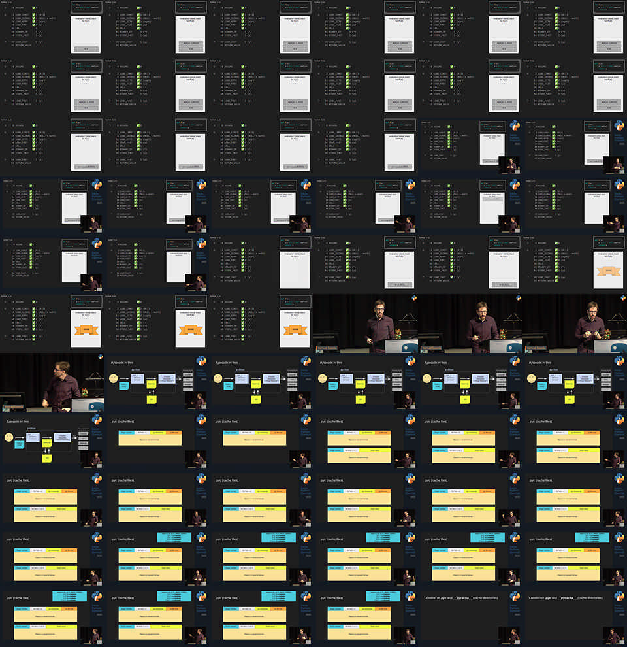Select the first orange DONE ribbon
Image resolution: width=627 pixels, height=647 pixels.
coord(607,271)
